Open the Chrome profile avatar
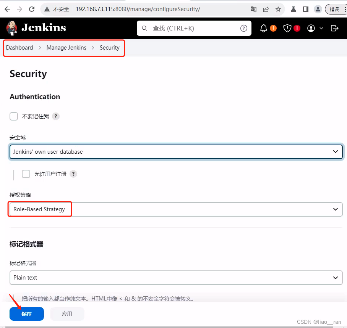The width and height of the screenshot is (347, 328). click(318, 9)
